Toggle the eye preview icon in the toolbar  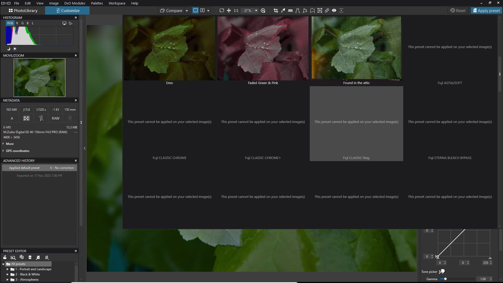334,10
